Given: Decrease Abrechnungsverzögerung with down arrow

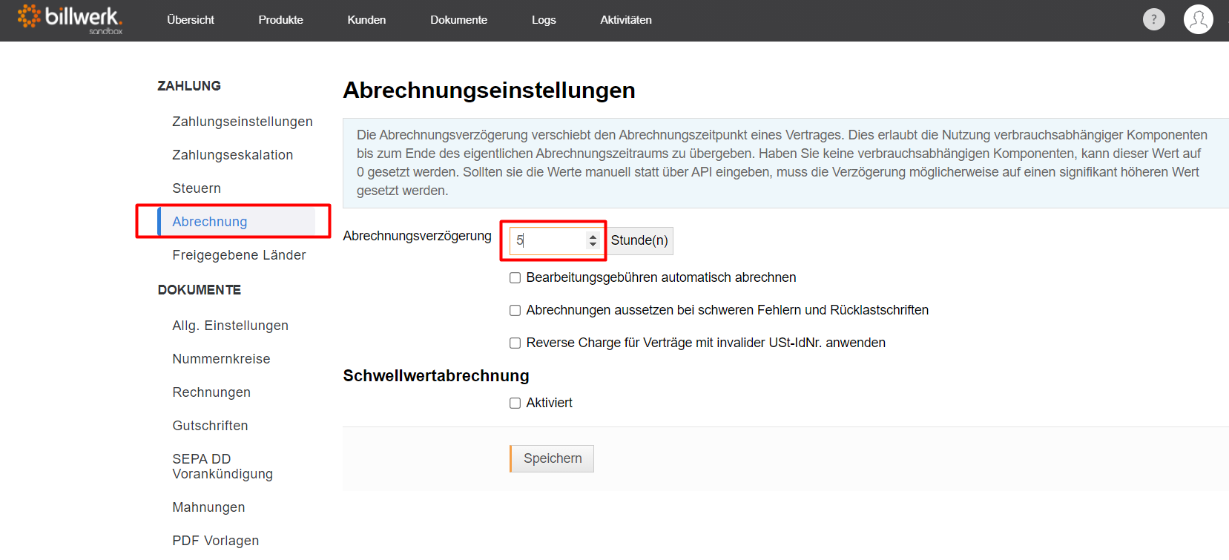Looking at the screenshot, I should click(593, 245).
